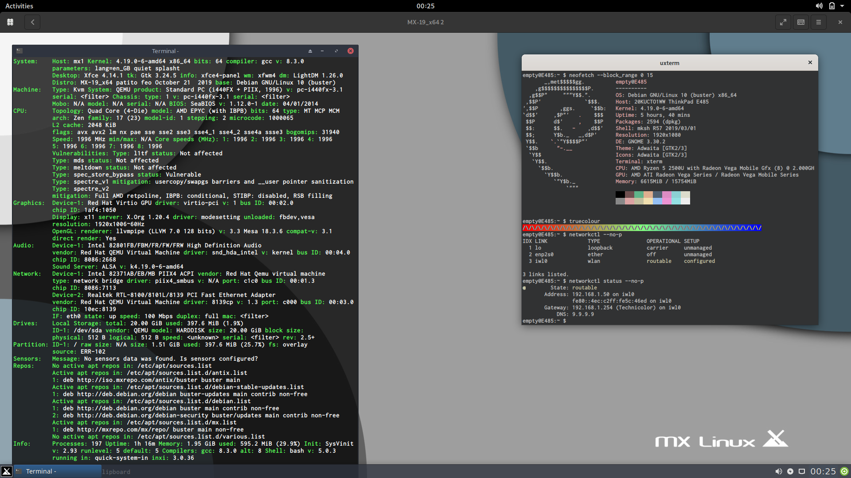Click the pink swatch in neofetch top row
This screenshot has width=851, height=478.
coord(667,194)
